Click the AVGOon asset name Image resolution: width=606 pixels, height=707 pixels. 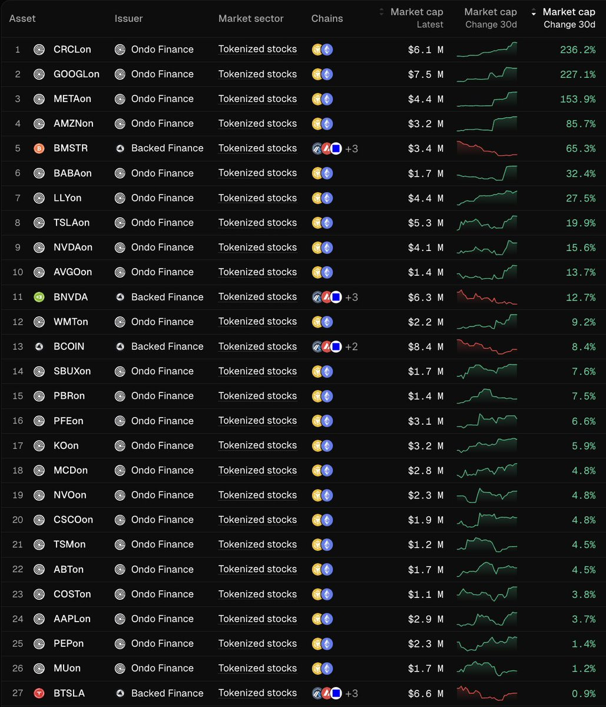click(x=72, y=272)
